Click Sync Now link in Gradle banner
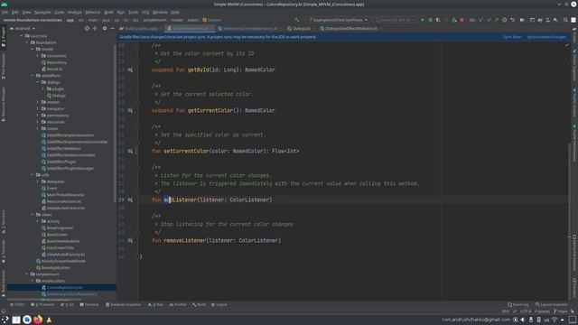578x325 pixels. click(x=512, y=37)
